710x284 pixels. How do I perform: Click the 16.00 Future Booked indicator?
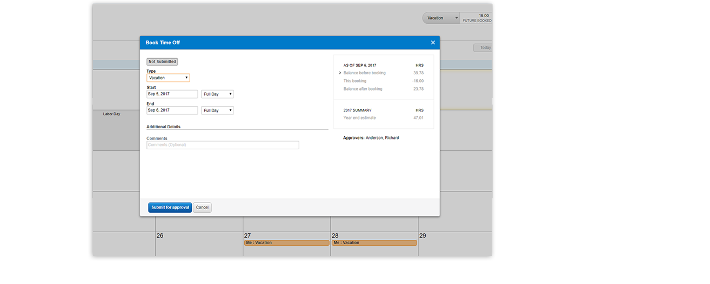[x=477, y=18]
